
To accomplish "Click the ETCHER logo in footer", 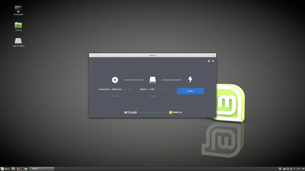I will coord(130,113).
